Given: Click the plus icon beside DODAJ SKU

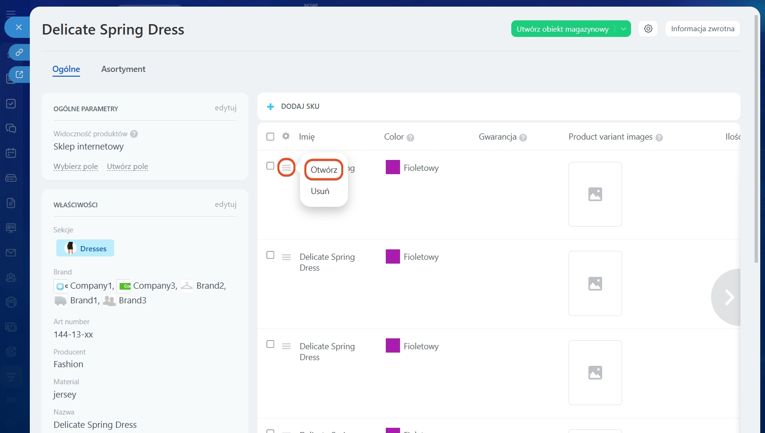Looking at the screenshot, I should [270, 107].
